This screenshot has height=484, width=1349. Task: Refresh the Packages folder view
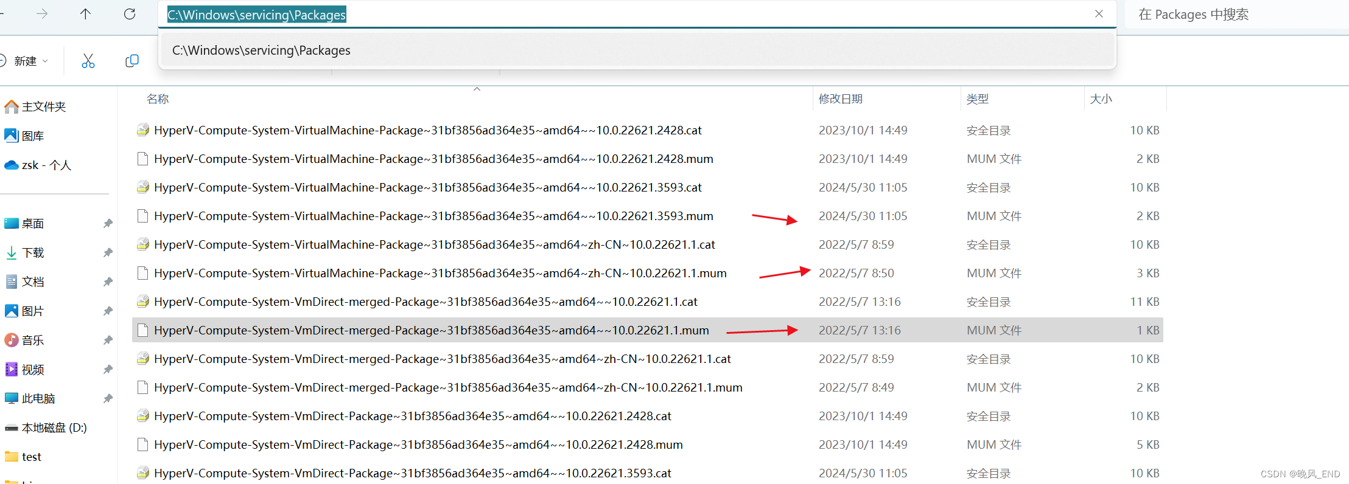130,14
